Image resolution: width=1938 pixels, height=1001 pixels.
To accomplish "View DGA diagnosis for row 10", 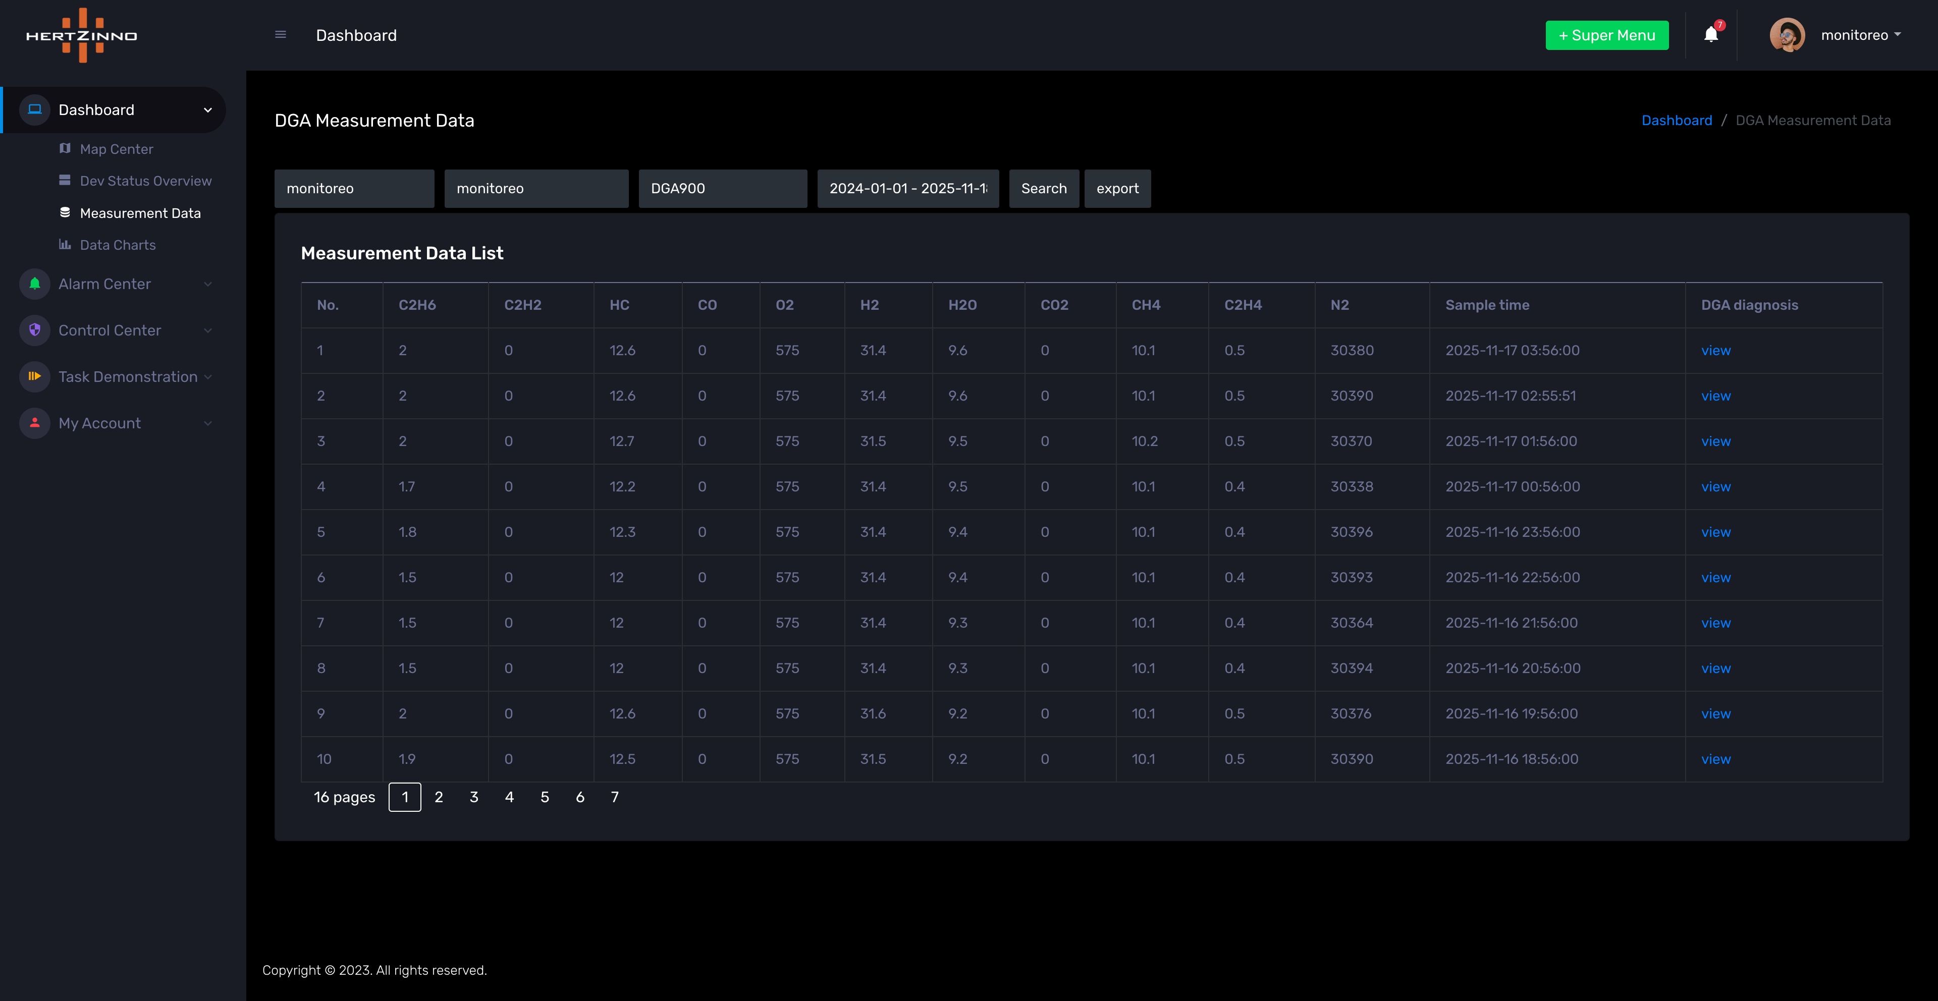I will pos(1716,759).
